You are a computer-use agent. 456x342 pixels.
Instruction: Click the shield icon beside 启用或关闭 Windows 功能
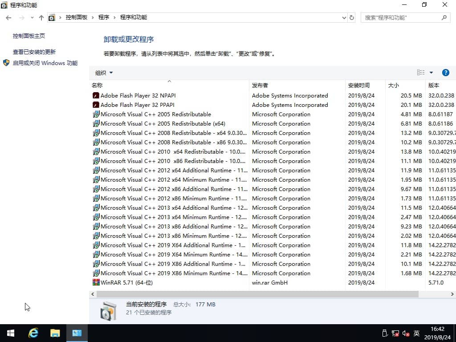pos(6,63)
